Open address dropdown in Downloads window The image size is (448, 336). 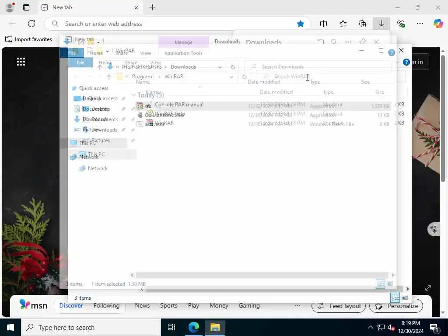pyautogui.click(x=220, y=67)
